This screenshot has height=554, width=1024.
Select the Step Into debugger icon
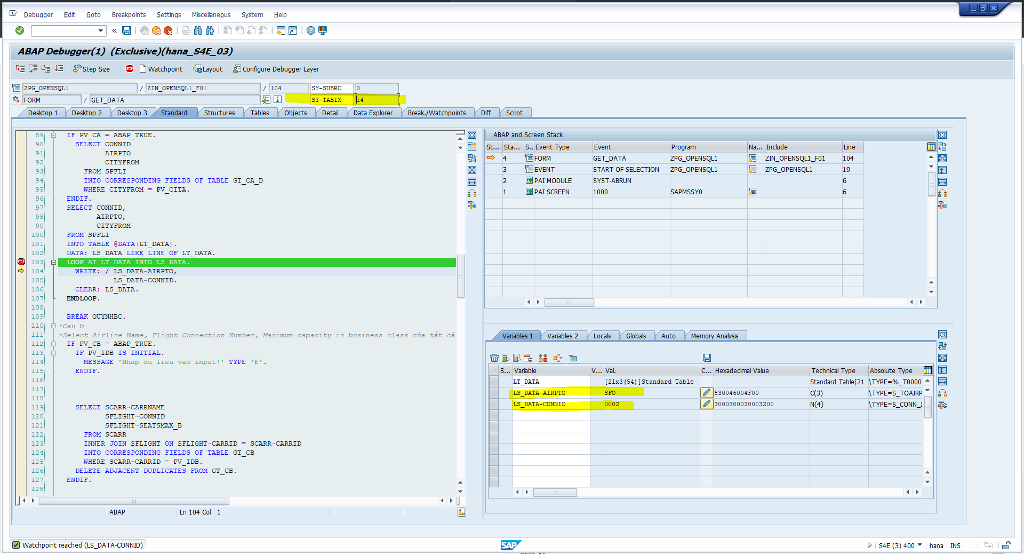click(20, 68)
